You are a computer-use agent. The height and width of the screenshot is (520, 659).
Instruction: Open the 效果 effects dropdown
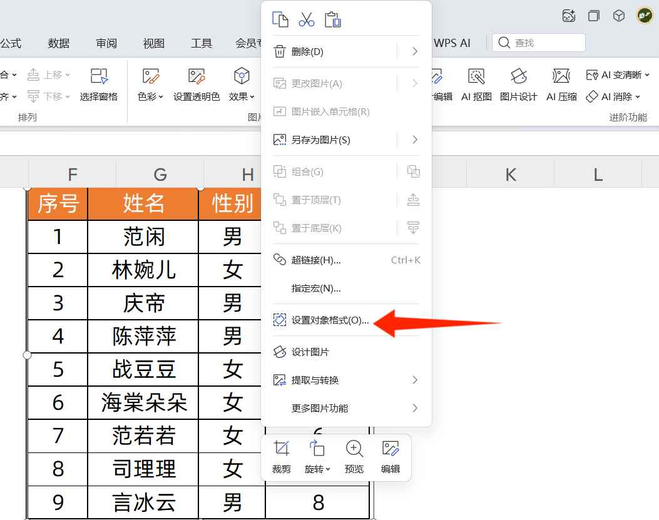pyautogui.click(x=242, y=85)
